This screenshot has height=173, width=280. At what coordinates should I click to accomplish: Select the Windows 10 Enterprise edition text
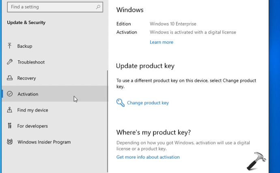173,24
